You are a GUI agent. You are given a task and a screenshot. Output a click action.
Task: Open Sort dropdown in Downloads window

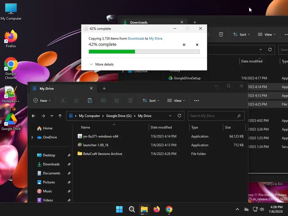coord(241,34)
